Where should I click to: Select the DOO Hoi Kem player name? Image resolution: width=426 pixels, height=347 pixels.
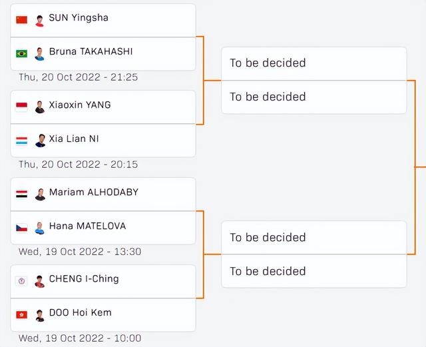(x=81, y=312)
